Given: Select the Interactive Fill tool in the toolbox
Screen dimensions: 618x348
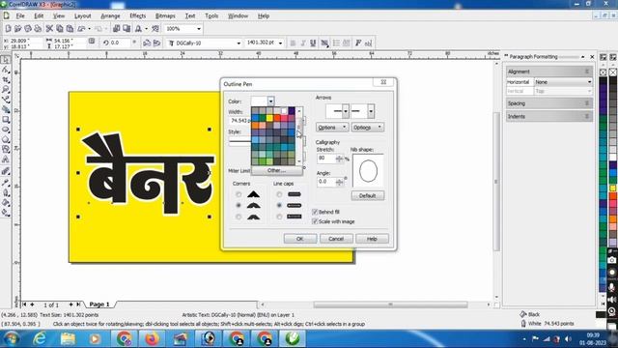Looking at the screenshot, I should pos(6,213).
